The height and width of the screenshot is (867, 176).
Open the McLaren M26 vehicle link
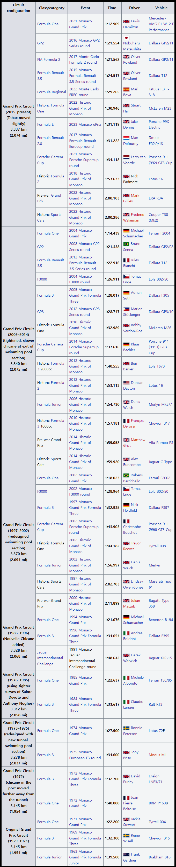pos(160,328)
